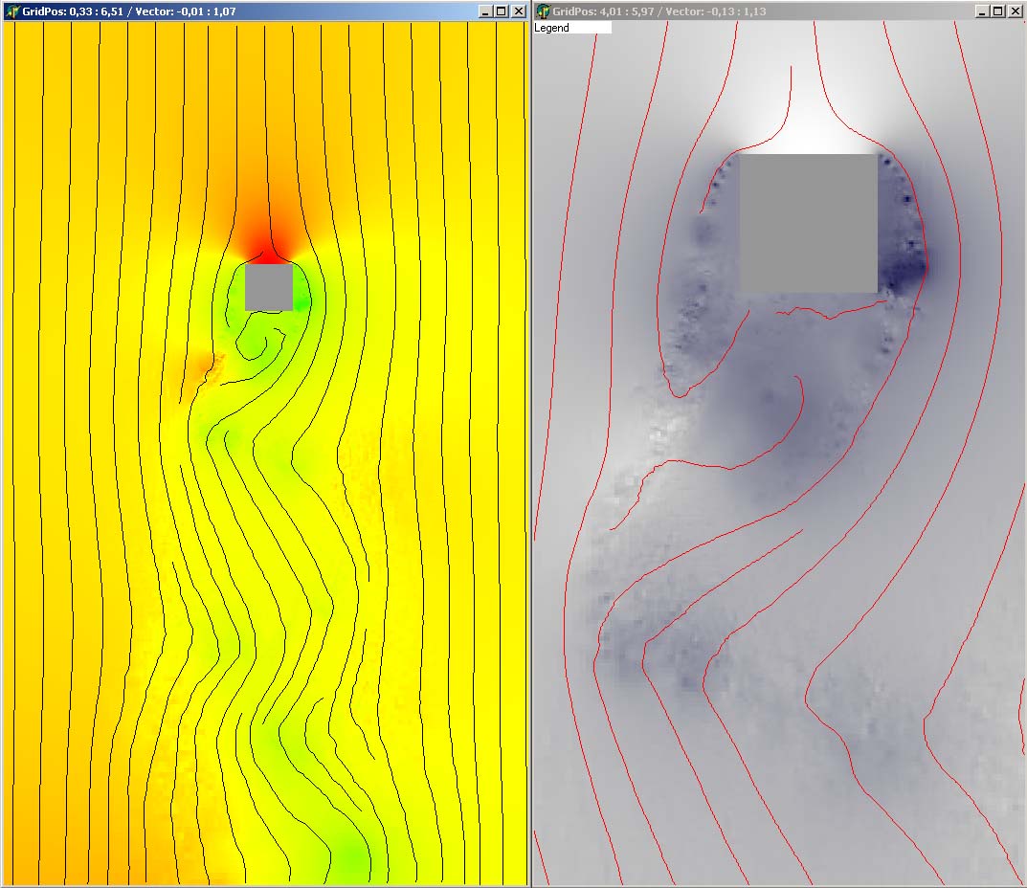
Task: Click the left window's application icon
Action: point(12,11)
